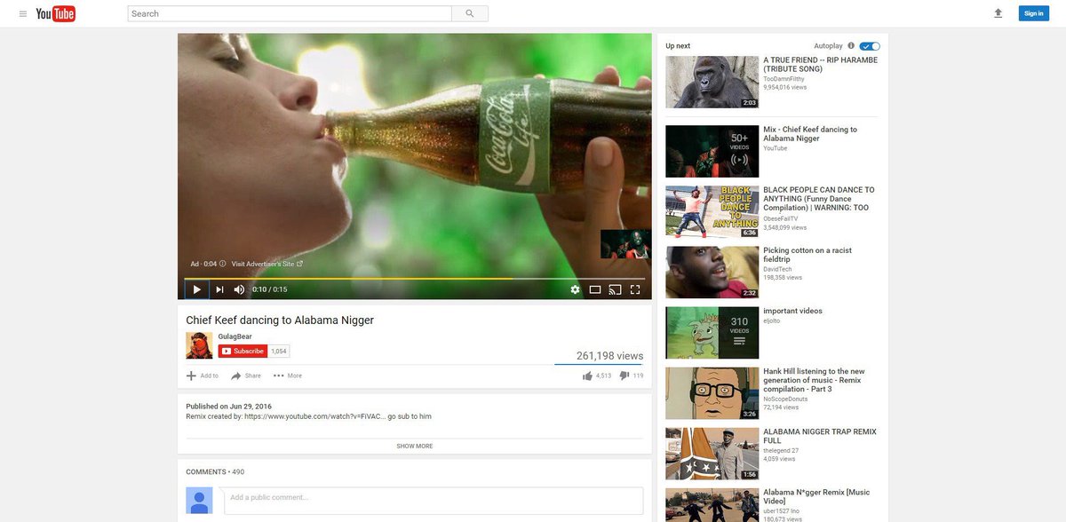
Task: Open the dance compilation thumbnail showing 6:36
Action: [712, 212]
